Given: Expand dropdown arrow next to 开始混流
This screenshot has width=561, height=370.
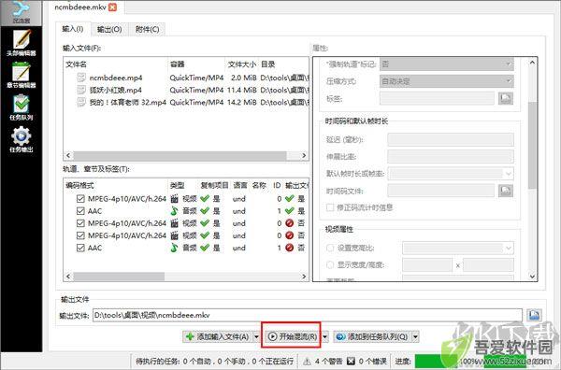Looking at the screenshot, I should (x=324, y=336).
